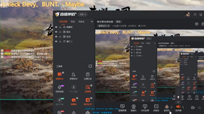Select the 歌名 source row
The image size is (204, 114).
[73, 32]
